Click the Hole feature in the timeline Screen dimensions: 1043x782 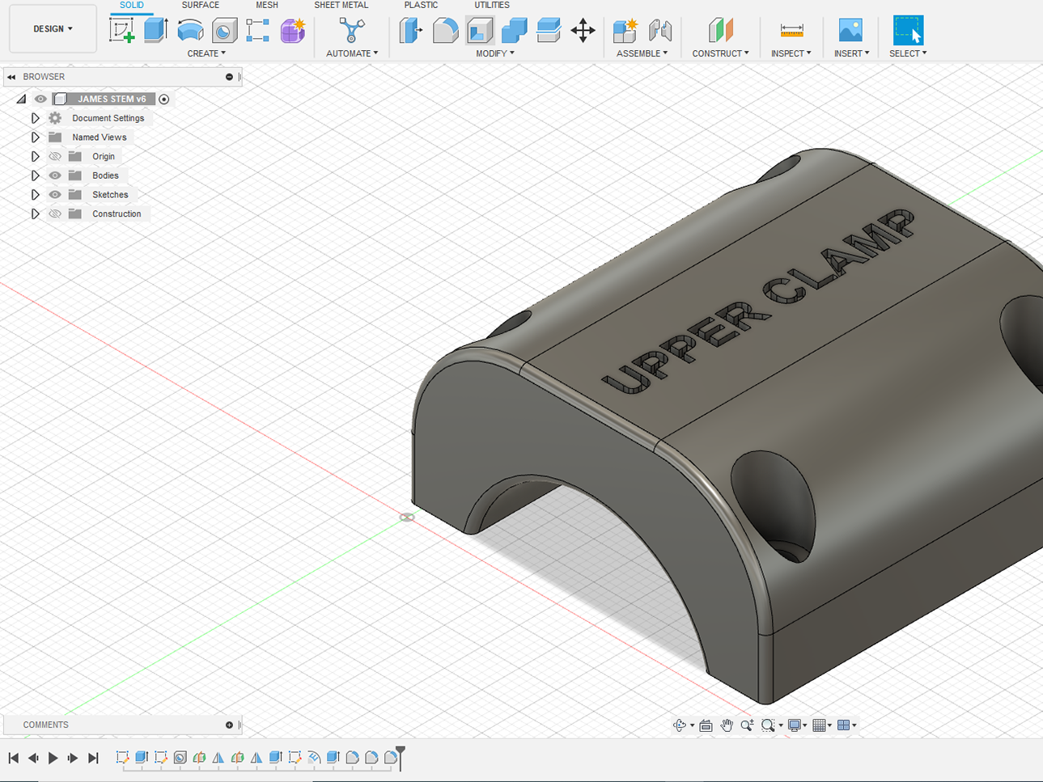[x=180, y=758]
